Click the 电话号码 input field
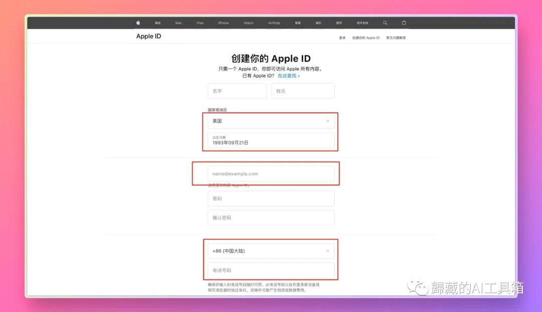The width and height of the screenshot is (542, 312). [271, 270]
